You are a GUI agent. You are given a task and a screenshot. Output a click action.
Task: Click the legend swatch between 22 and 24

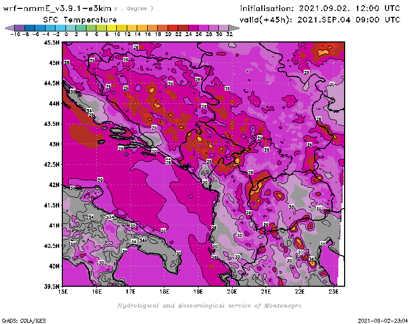coord(183,28)
